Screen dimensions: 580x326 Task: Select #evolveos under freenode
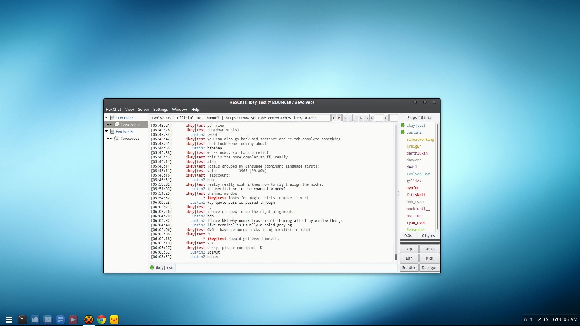coord(126,124)
